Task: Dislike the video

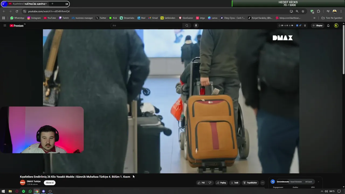Action: 210,183
